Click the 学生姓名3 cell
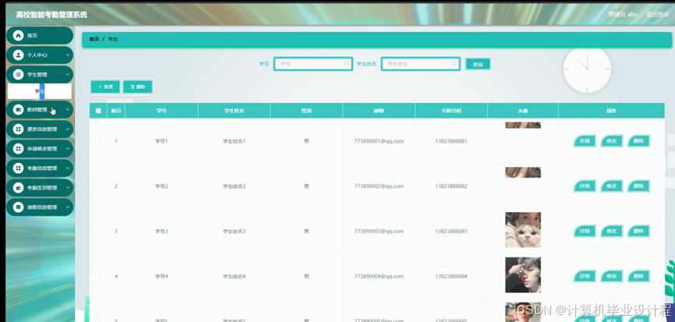 coord(234,232)
